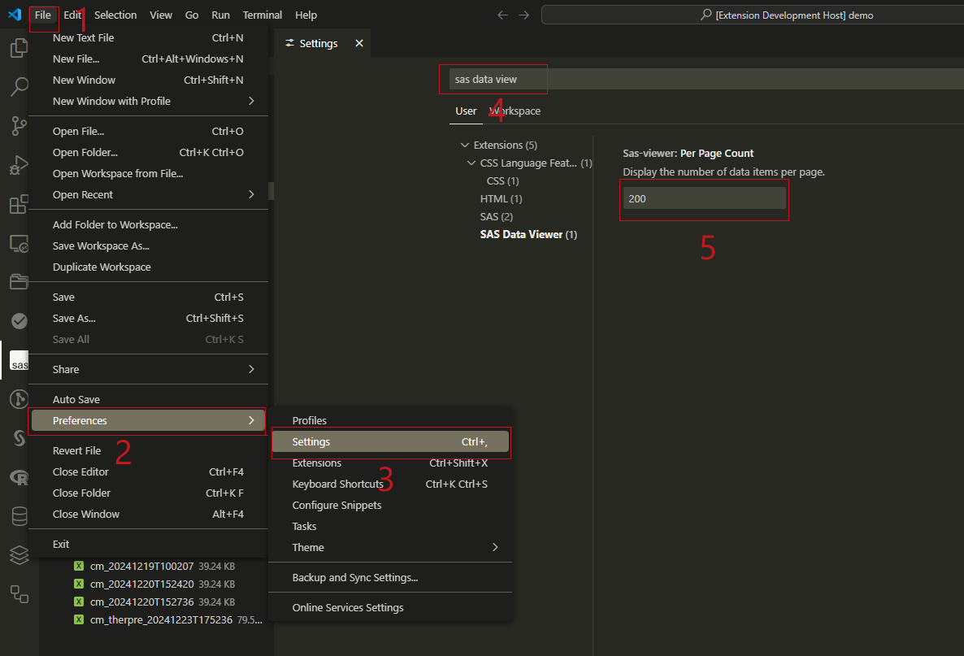Open the Edit menu
964x656 pixels.
72,15
